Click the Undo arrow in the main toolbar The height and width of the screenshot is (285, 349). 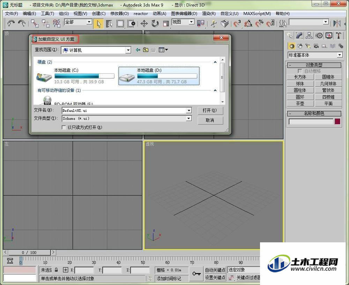click(11, 23)
